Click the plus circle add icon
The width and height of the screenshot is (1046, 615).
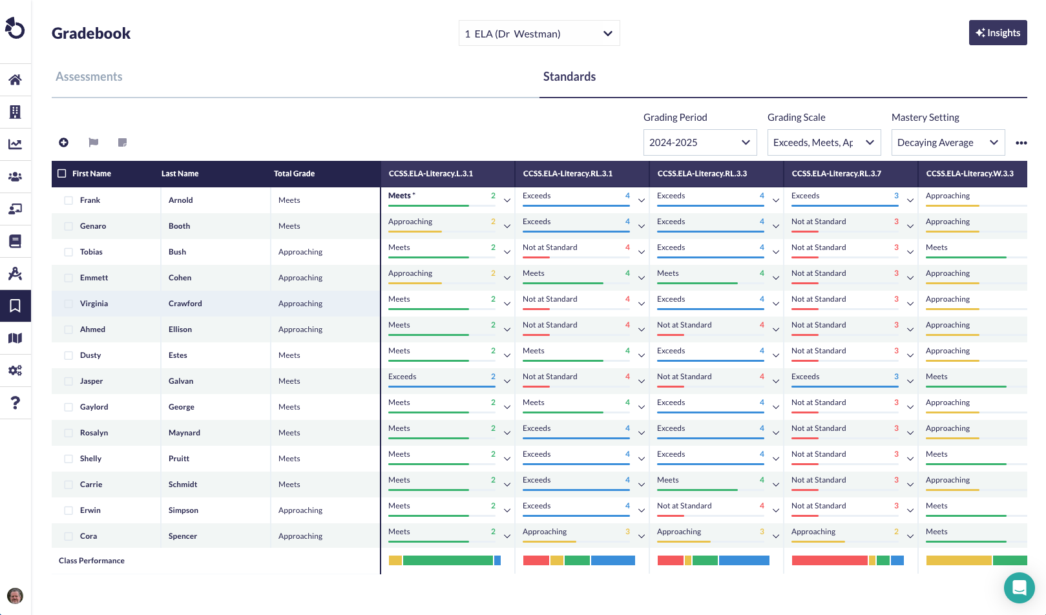63,142
